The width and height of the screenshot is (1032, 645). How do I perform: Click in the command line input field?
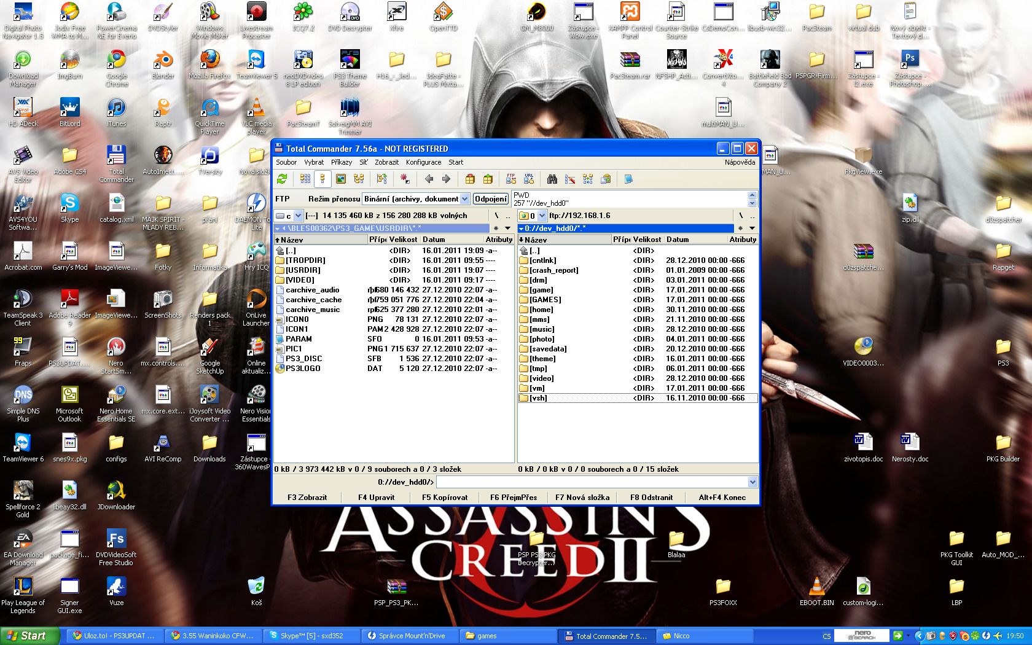[592, 482]
